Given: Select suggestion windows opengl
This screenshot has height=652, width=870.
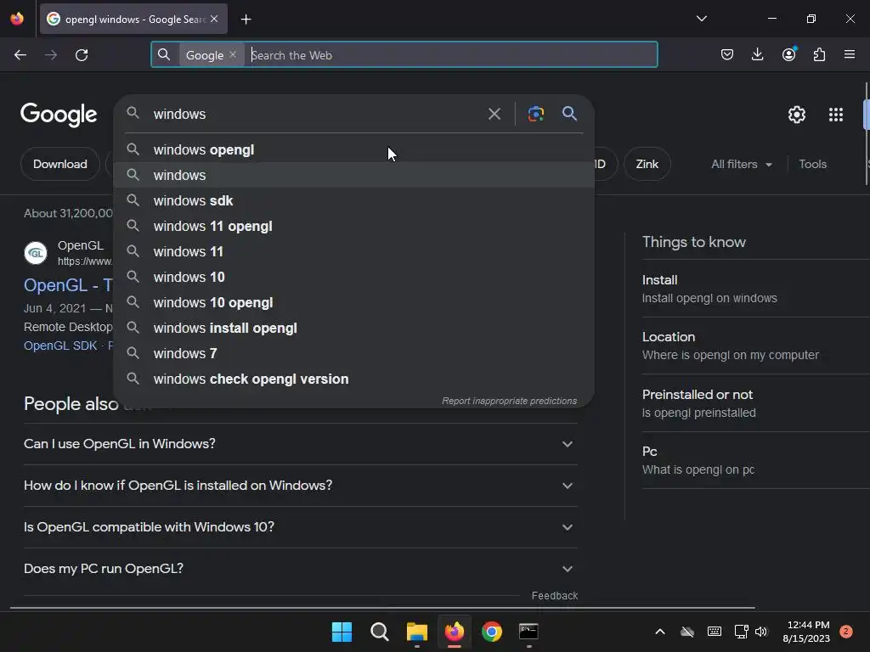Looking at the screenshot, I should [353, 149].
